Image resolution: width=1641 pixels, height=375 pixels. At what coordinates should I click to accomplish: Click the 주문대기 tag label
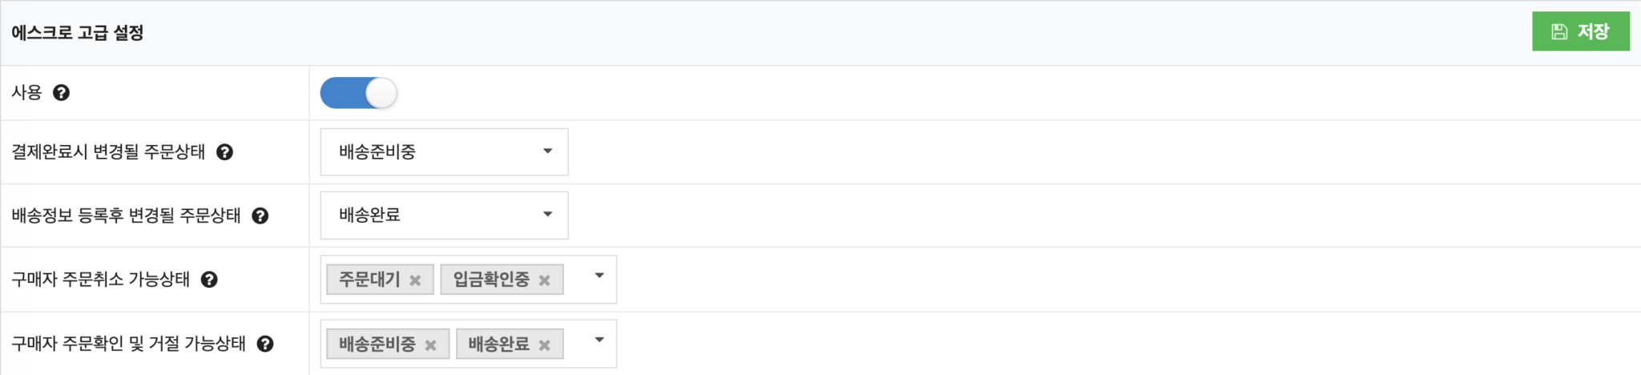(369, 280)
